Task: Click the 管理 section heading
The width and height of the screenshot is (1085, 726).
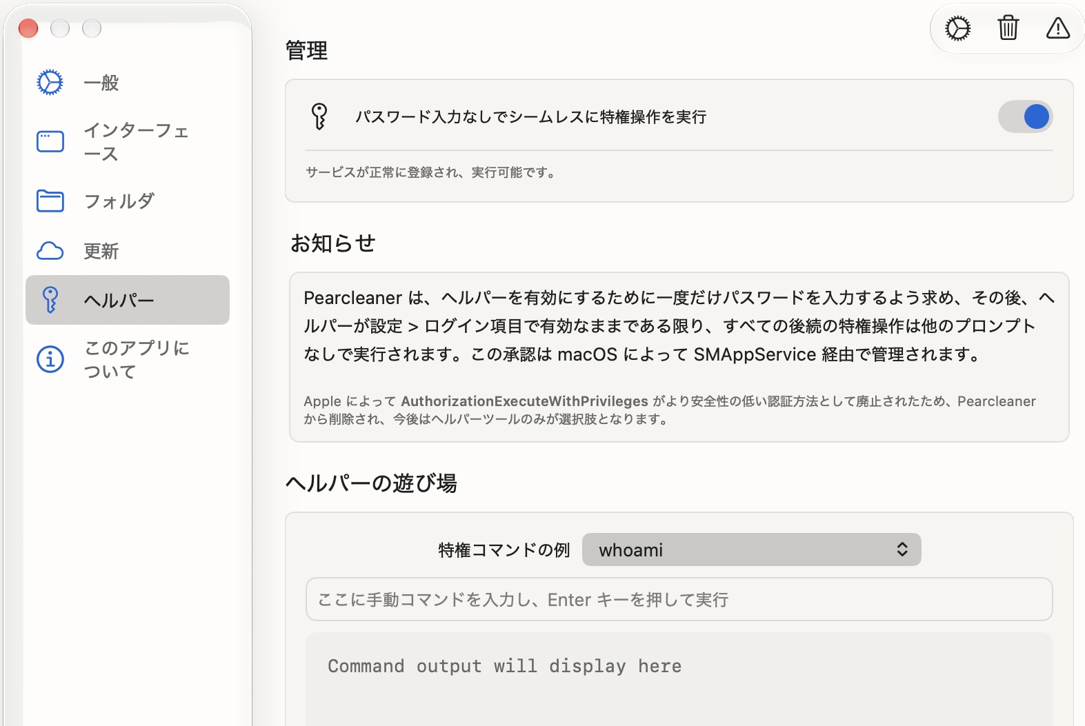Action: [306, 50]
